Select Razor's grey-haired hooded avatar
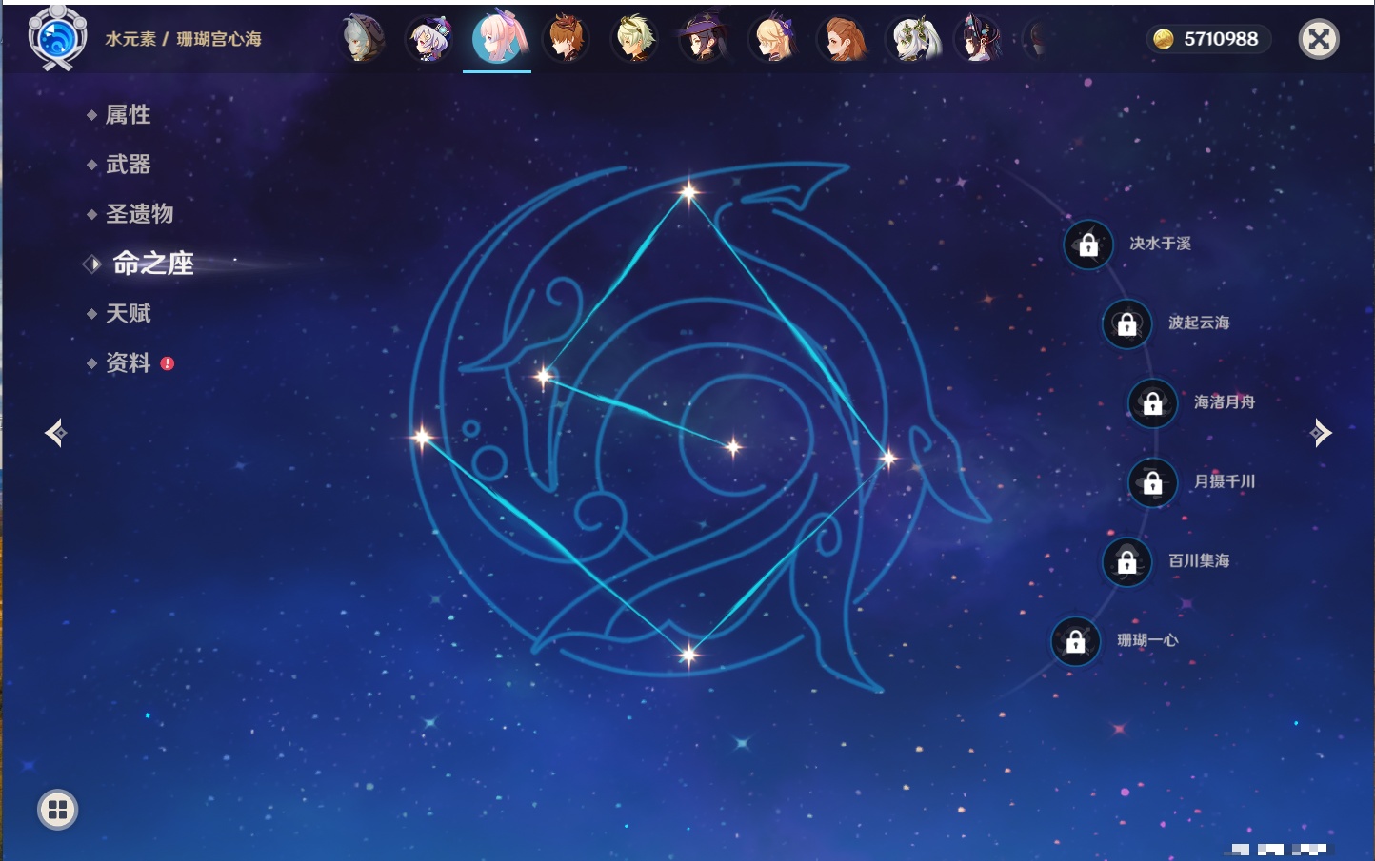Screen dimensions: 1375x861 coord(362,39)
